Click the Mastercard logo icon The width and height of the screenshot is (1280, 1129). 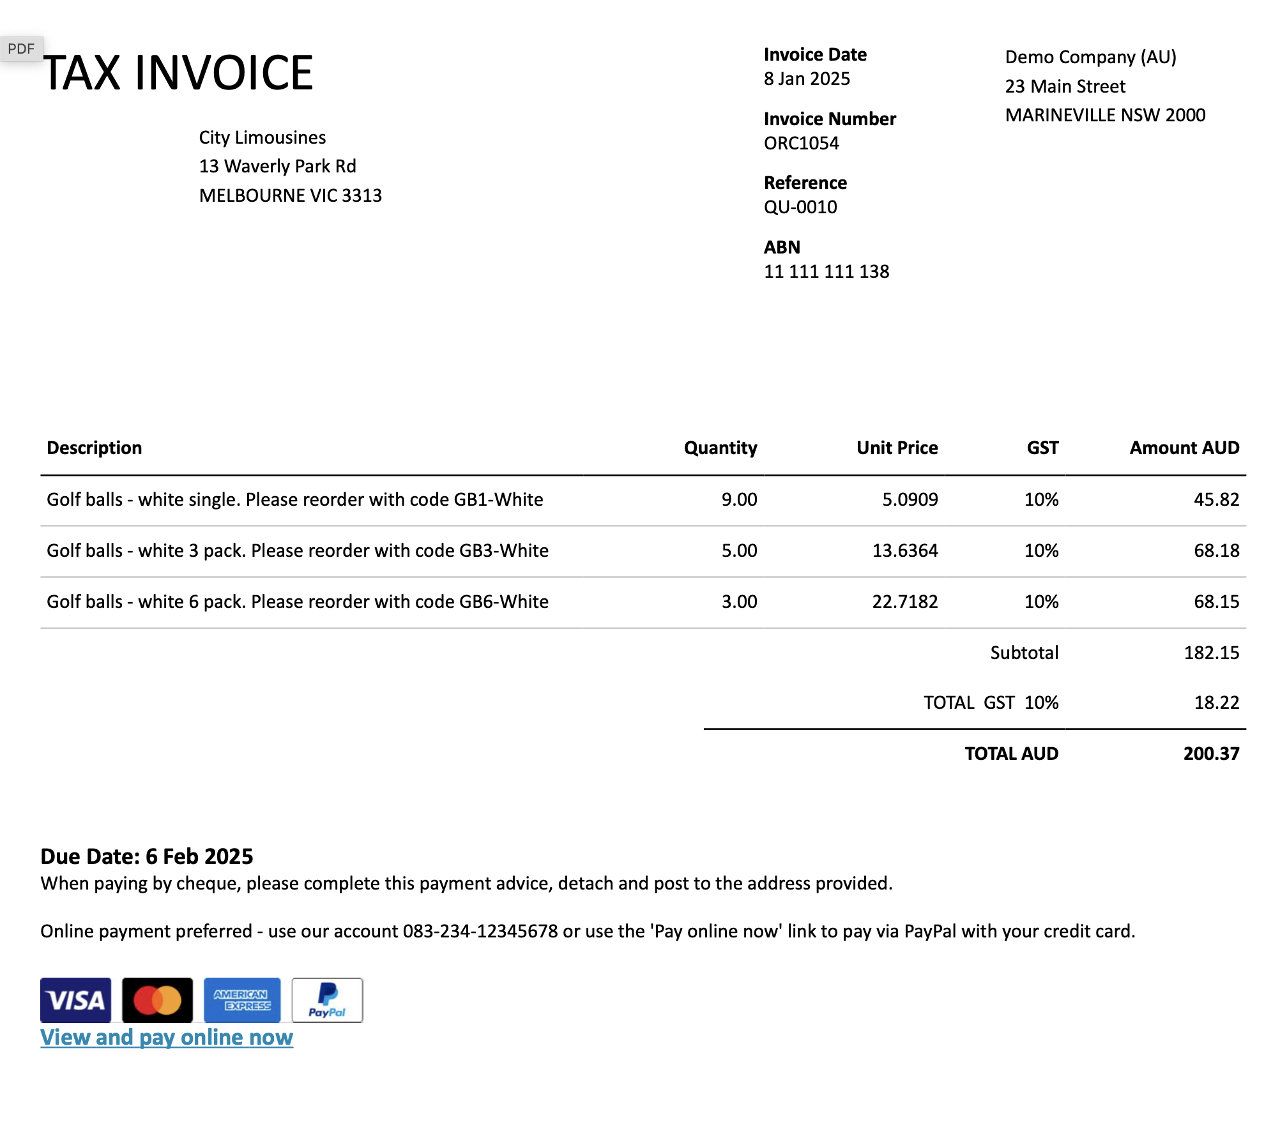(x=157, y=999)
